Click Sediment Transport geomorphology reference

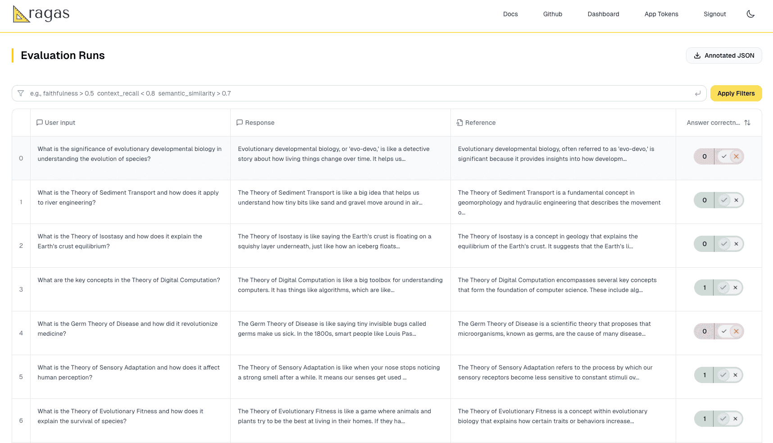click(559, 202)
